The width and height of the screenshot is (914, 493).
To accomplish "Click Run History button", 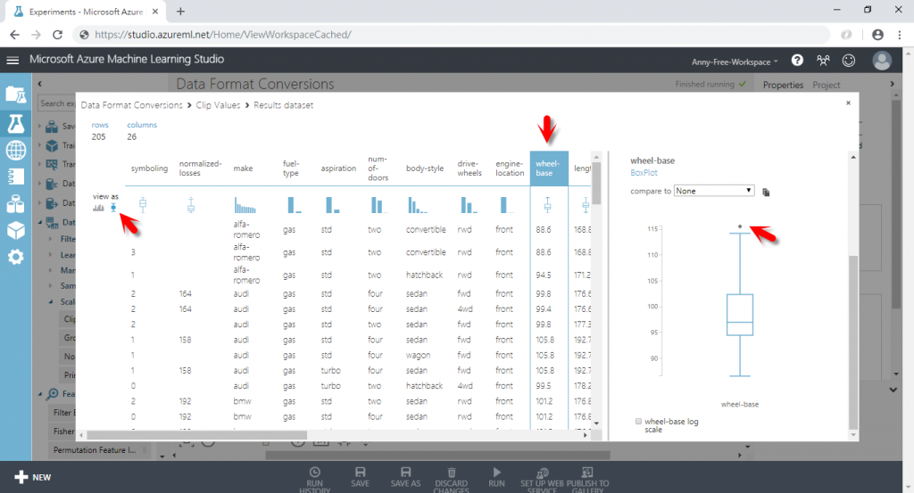I will [x=315, y=481].
